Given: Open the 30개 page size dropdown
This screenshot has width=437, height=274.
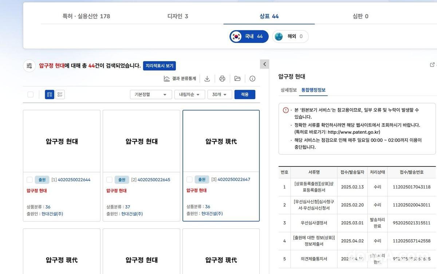Looking at the screenshot, I should tap(220, 95).
